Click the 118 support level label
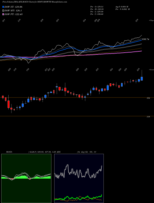The height and width of the screenshot is (203, 154). coord(148,117)
